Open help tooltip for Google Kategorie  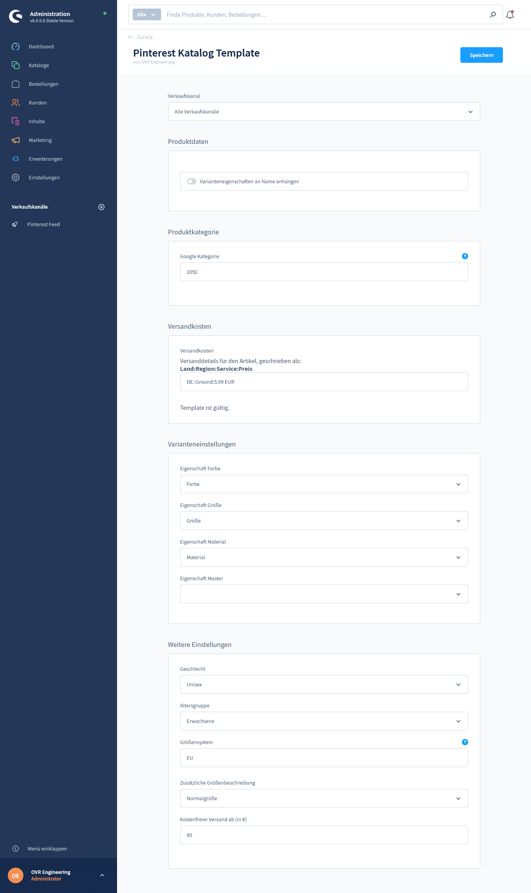click(465, 256)
